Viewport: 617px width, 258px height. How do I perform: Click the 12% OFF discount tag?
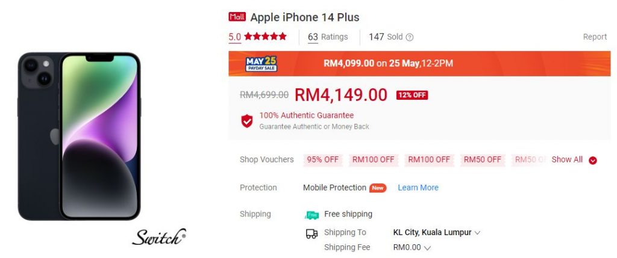[x=412, y=95]
